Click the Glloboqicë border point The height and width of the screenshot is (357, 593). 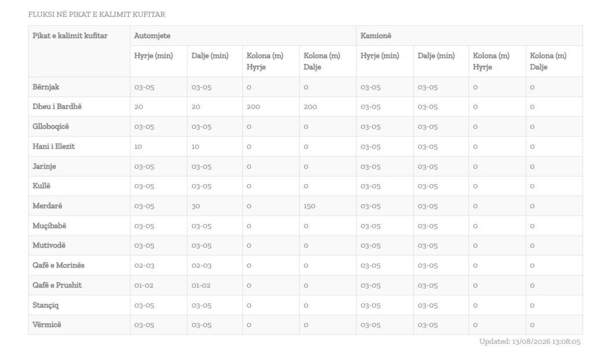click(x=51, y=127)
